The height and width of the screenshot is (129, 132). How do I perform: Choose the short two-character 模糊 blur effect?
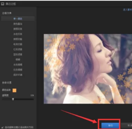click(18, 59)
